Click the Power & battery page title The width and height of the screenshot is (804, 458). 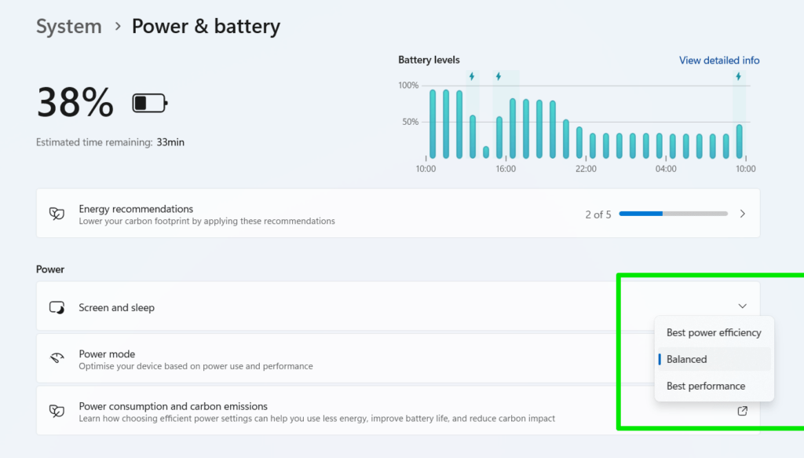[x=206, y=26]
